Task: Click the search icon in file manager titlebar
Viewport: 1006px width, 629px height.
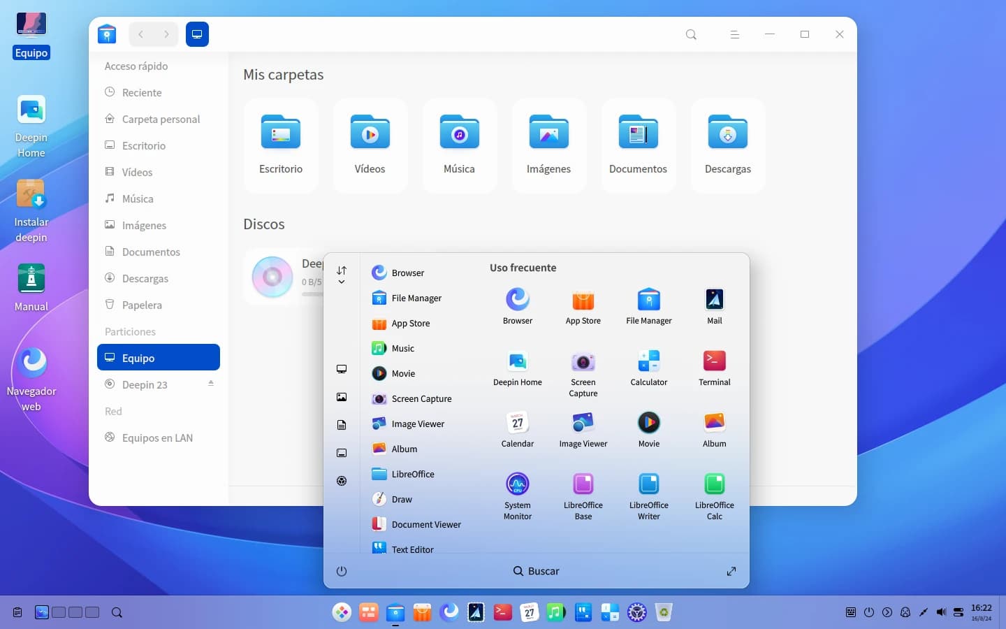Action: click(x=691, y=34)
